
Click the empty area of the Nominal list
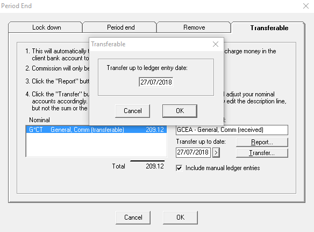click(x=96, y=145)
